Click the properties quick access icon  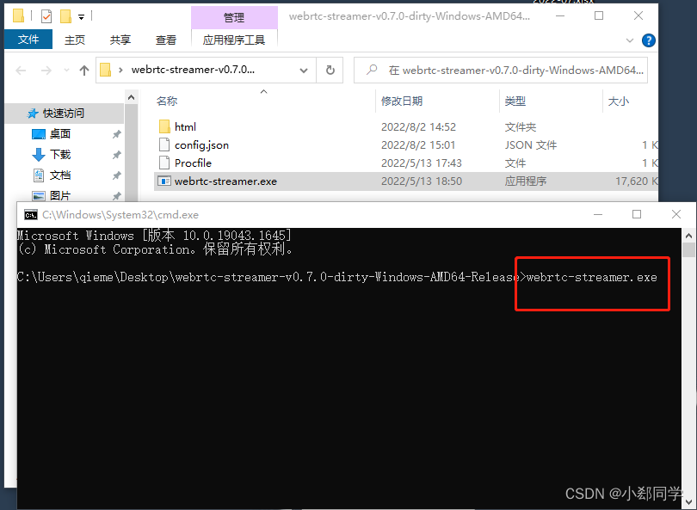pos(46,15)
